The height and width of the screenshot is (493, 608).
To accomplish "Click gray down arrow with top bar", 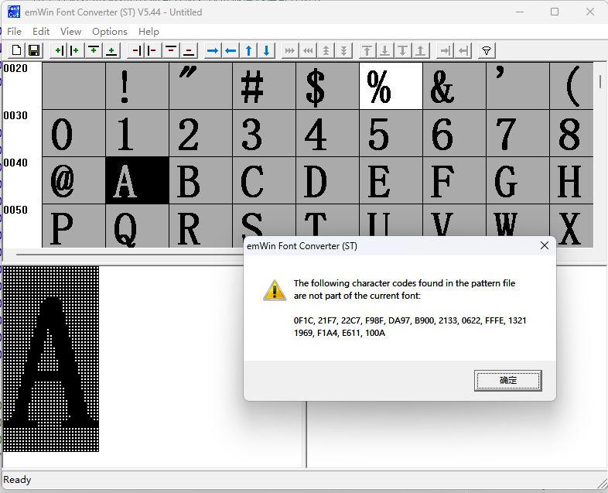I will (x=402, y=50).
